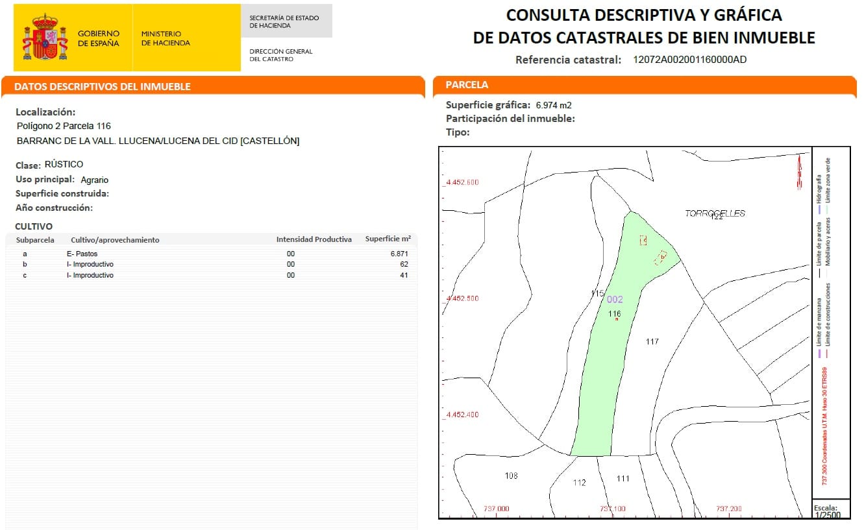The height and width of the screenshot is (530, 864).
Task: Click parcel number 108 on the map
Action: 512,476
